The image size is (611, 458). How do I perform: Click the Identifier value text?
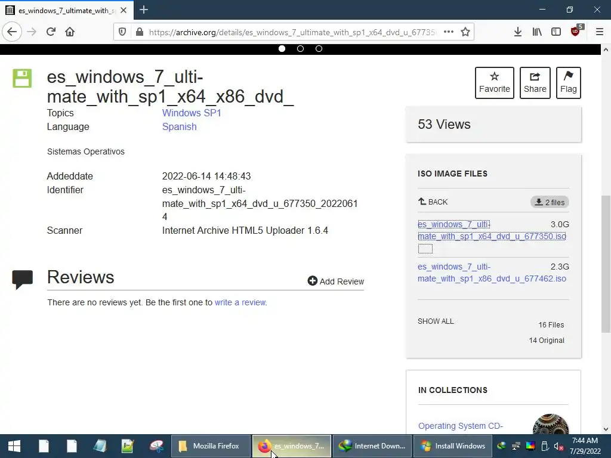(260, 203)
